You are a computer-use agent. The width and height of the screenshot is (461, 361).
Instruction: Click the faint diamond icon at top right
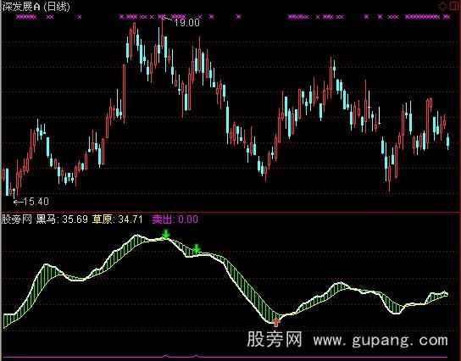click(x=442, y=7)
